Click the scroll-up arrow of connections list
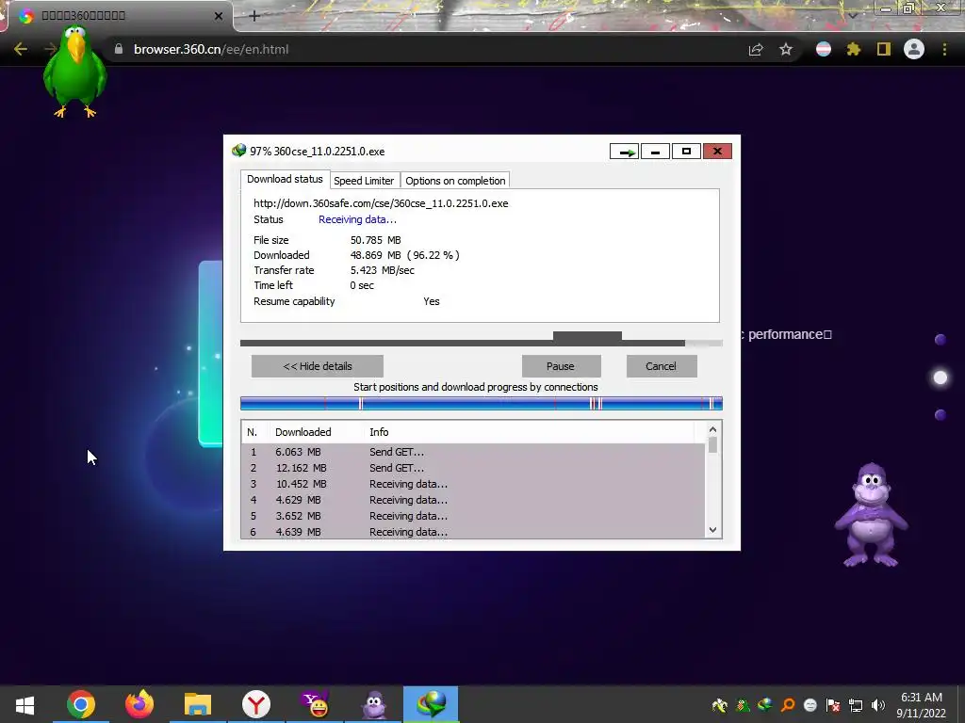The height and width of the screenshot is (723, 965). coord(712,429)
